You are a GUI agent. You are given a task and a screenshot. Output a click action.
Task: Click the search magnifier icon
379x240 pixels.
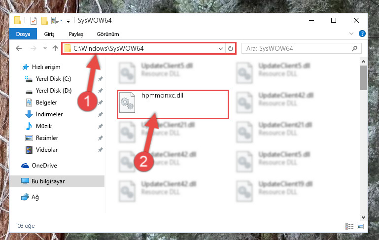point(354,49)
